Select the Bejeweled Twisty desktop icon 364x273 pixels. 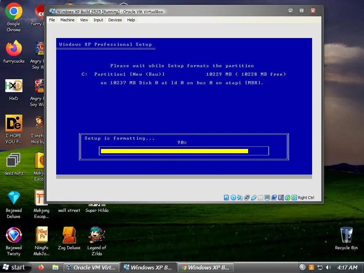click(14, 242)
